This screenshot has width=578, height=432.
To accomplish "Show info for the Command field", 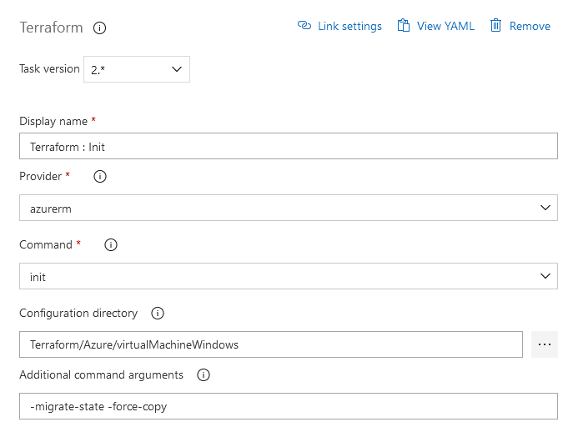I will (x=111, y=244).
